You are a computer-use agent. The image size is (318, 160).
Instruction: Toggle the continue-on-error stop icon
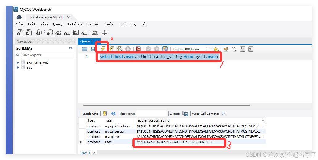pos(138,49)
